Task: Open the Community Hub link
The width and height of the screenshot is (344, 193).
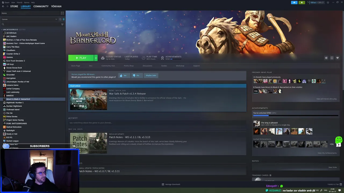Action: pyautogui.click(x=108, y=66)
